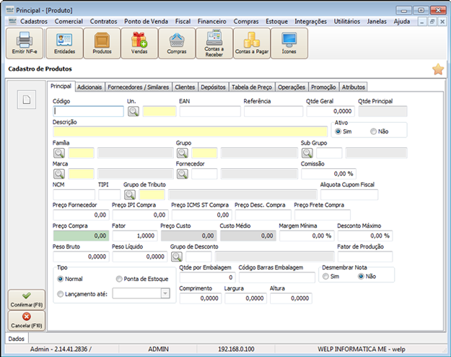Expand the Lançamento até date dropdown
Image resolution: width=451 pixels, height=357 pixels.
coord(165,293)
